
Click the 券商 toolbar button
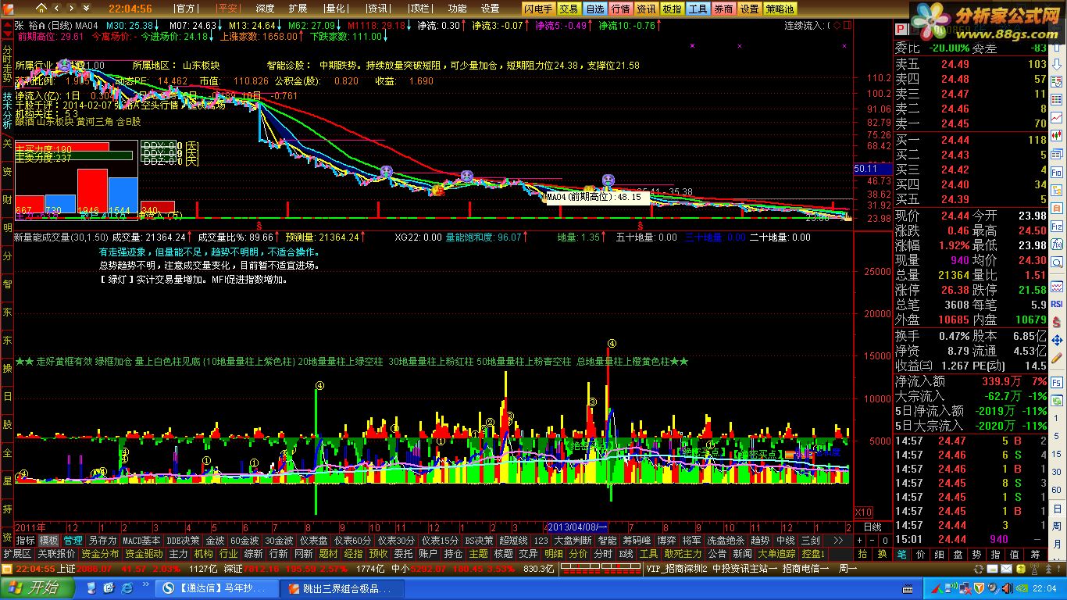[723, 9]
